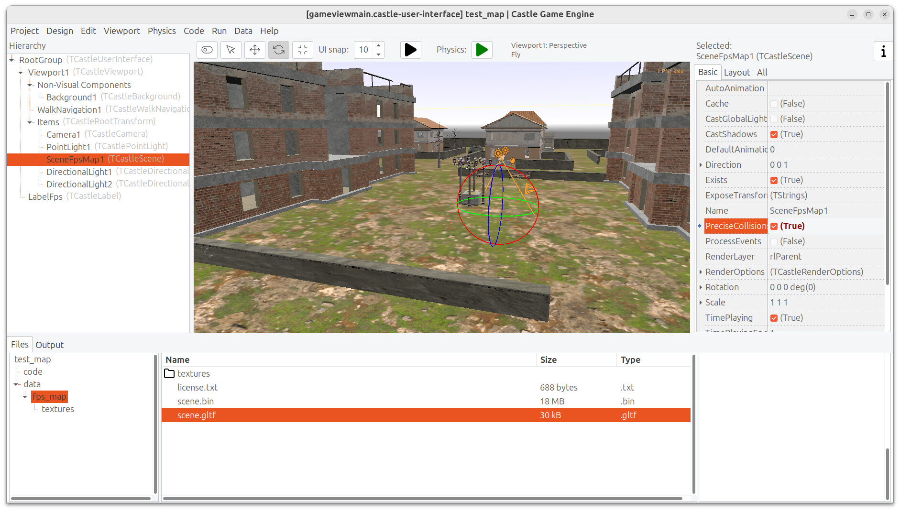Switch to the Output tab
The height and width of the screenshot is (511, 900).
(49, 345)
